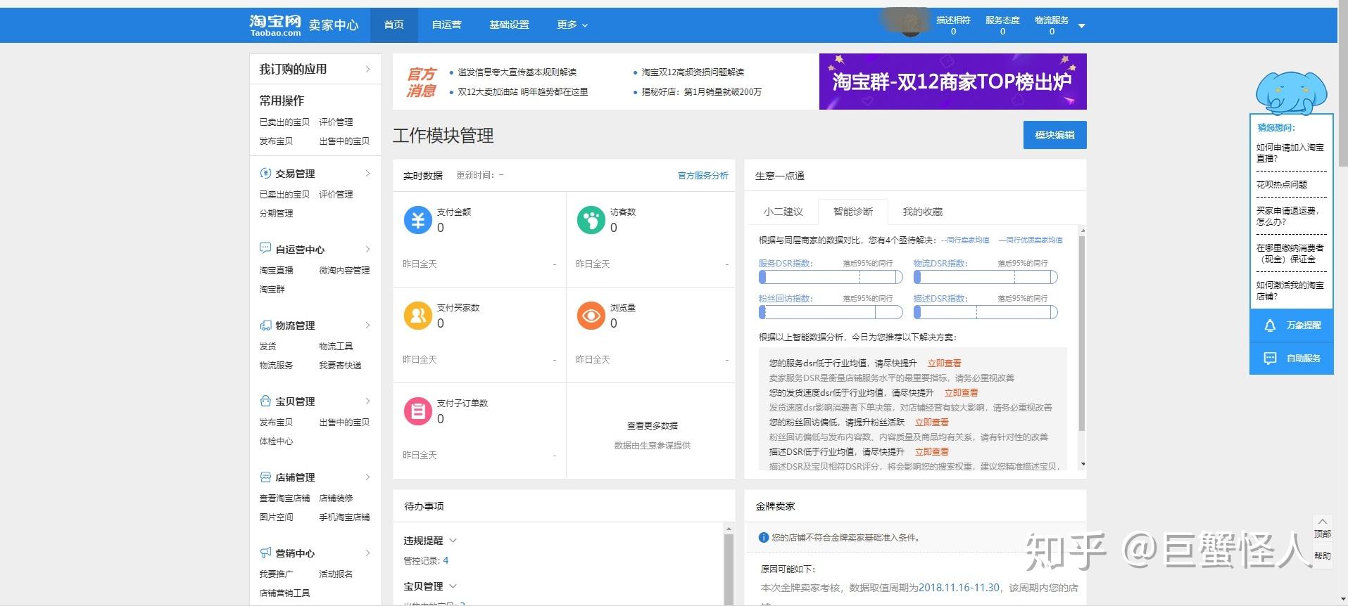
Task: Expand 交易管理 section arrow
Action: (367, 173)
